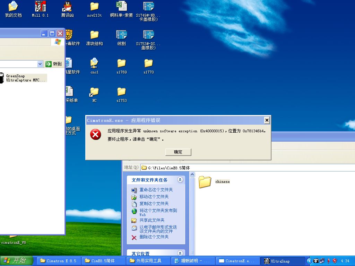Switch to Cimatron E 8.5 taskbar window
Screen dimensions: 355x266
coord(58,261)
